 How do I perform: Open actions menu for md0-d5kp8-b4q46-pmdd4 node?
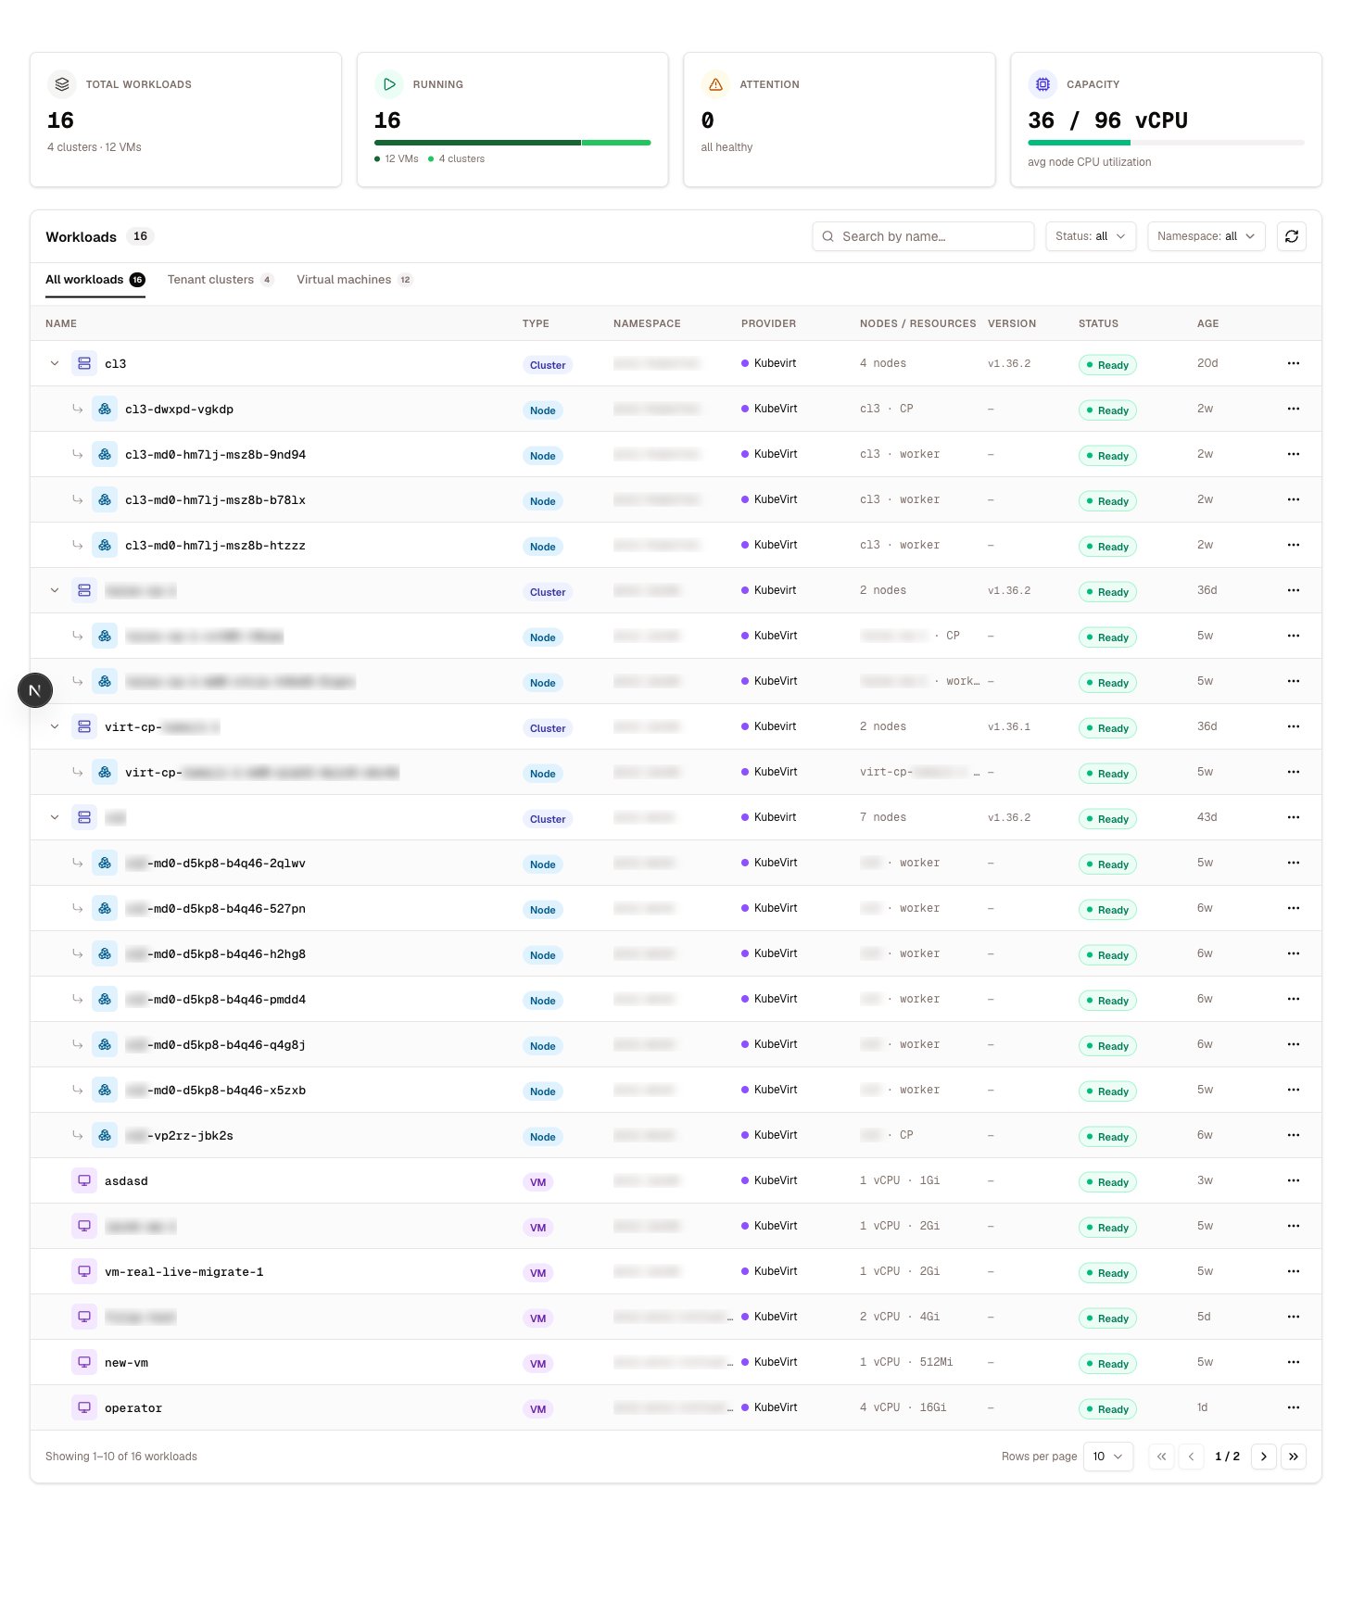tap(1294, 999)
